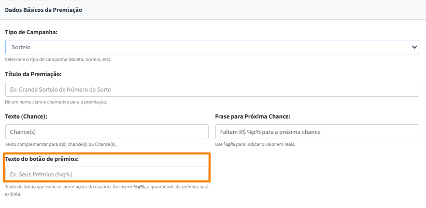The image size is (426, 208).
Task: Select the Frase para Próxima Chance input
Action: [x=317, y=132]
